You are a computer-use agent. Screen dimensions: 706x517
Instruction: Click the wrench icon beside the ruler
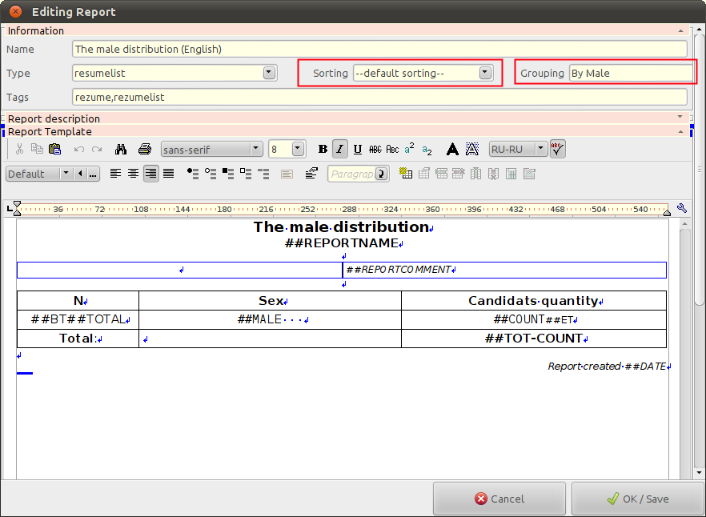point(682,209)
